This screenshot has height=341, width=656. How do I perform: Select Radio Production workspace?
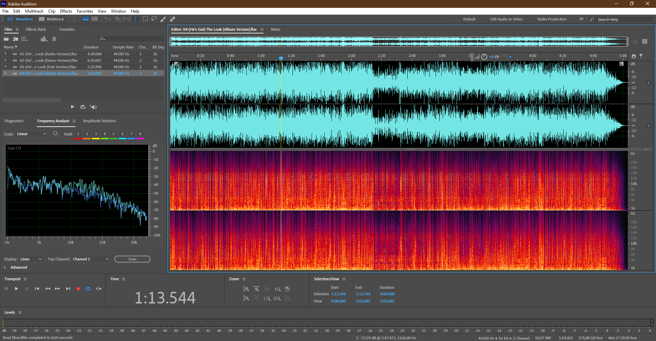point(551,19)
